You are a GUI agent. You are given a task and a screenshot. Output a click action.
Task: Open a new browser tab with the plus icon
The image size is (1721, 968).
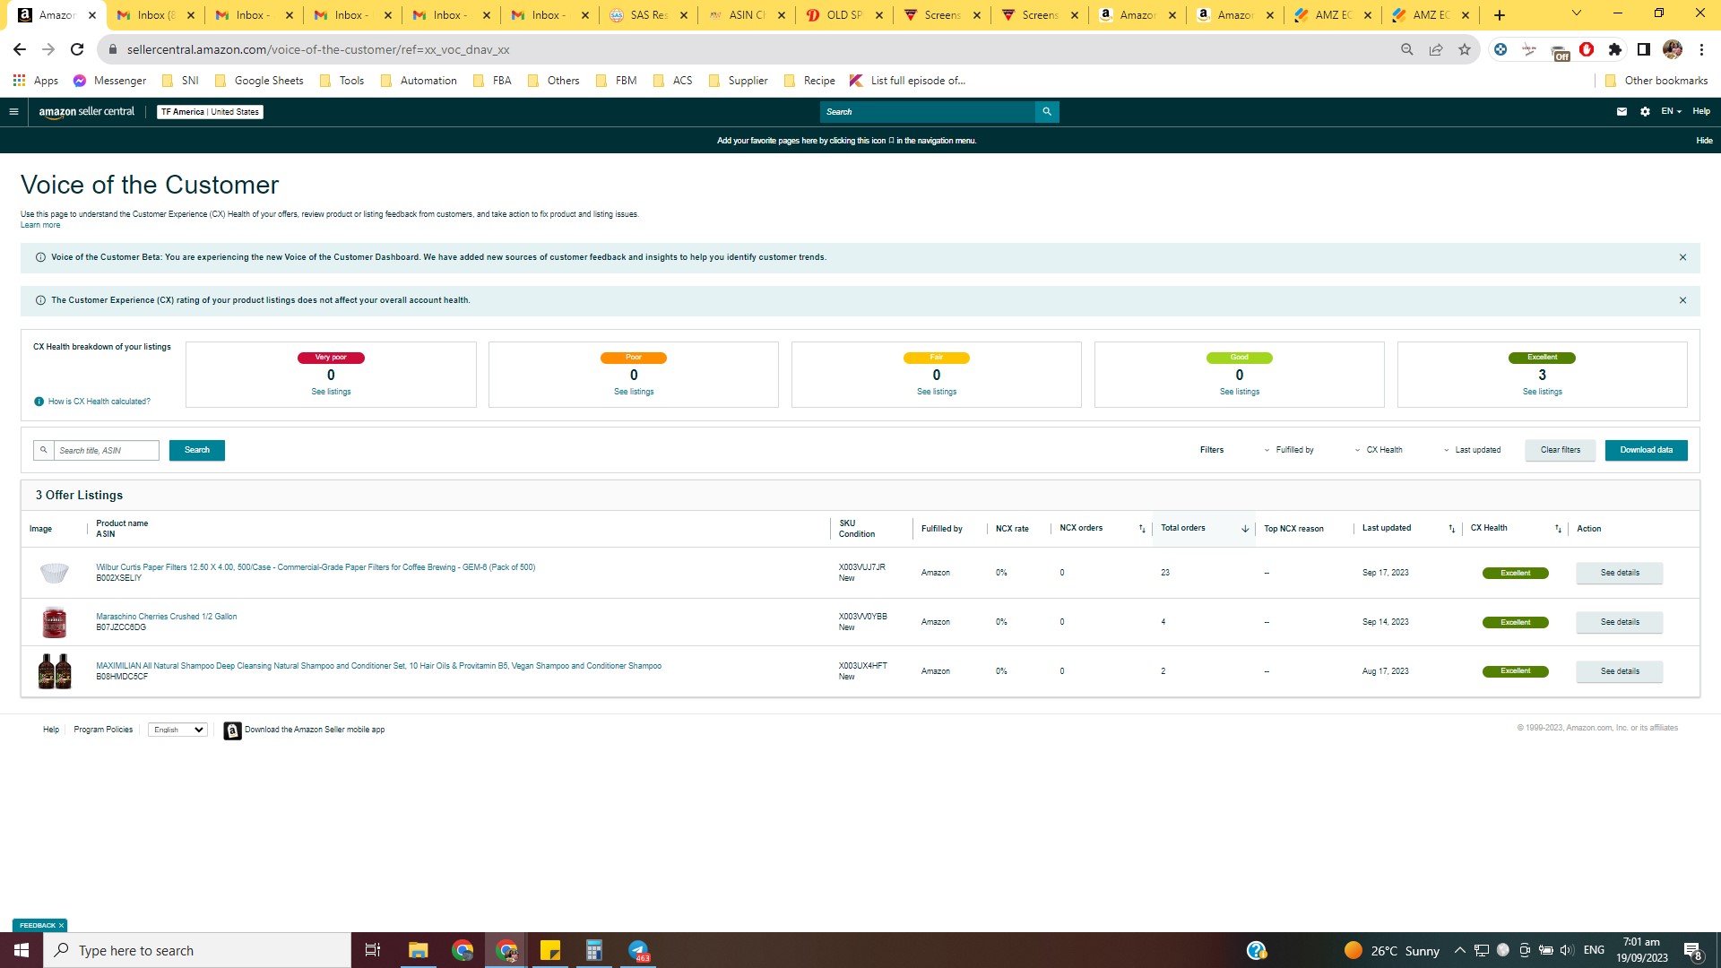(x=1500, y=15)
